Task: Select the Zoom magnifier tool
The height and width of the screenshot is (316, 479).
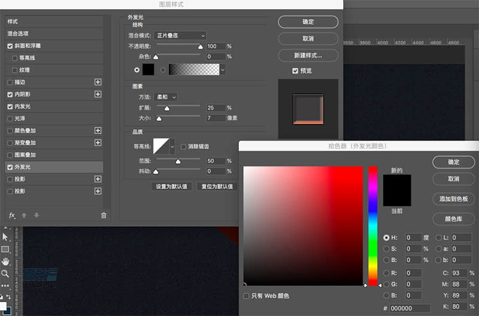Action: (5, 274)
